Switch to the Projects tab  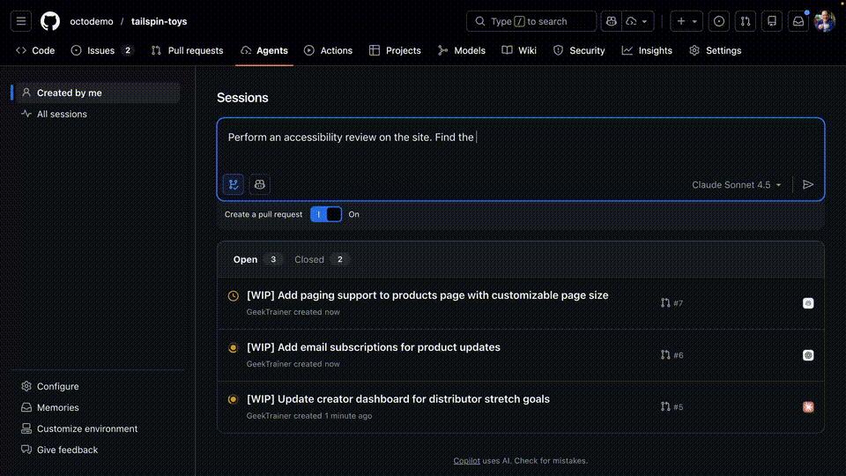coord(395,50)
